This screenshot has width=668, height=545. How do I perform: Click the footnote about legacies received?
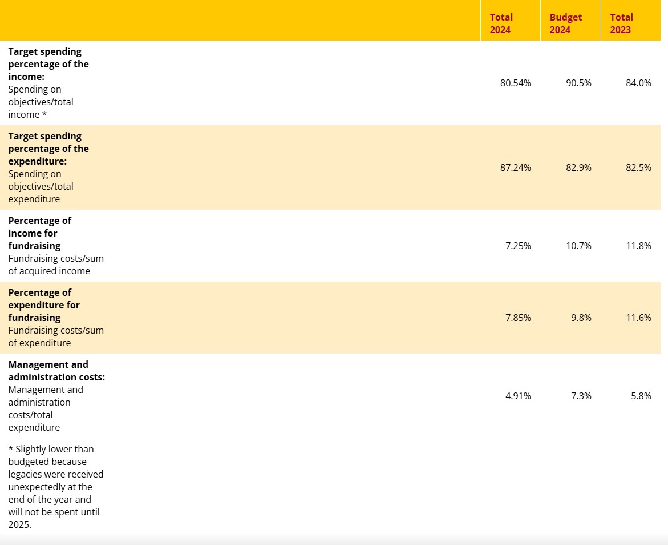pos(55,487)
